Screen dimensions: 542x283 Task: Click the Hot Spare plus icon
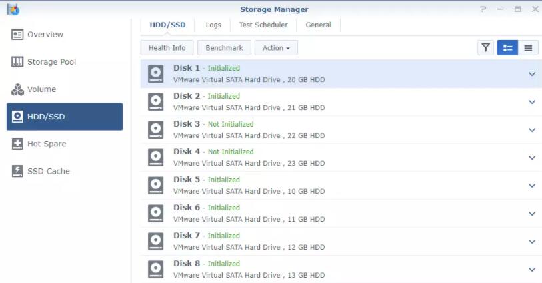pos(17,144)
